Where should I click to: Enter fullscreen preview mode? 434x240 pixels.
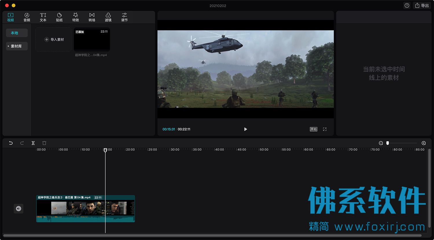click(x=325, y=129)
